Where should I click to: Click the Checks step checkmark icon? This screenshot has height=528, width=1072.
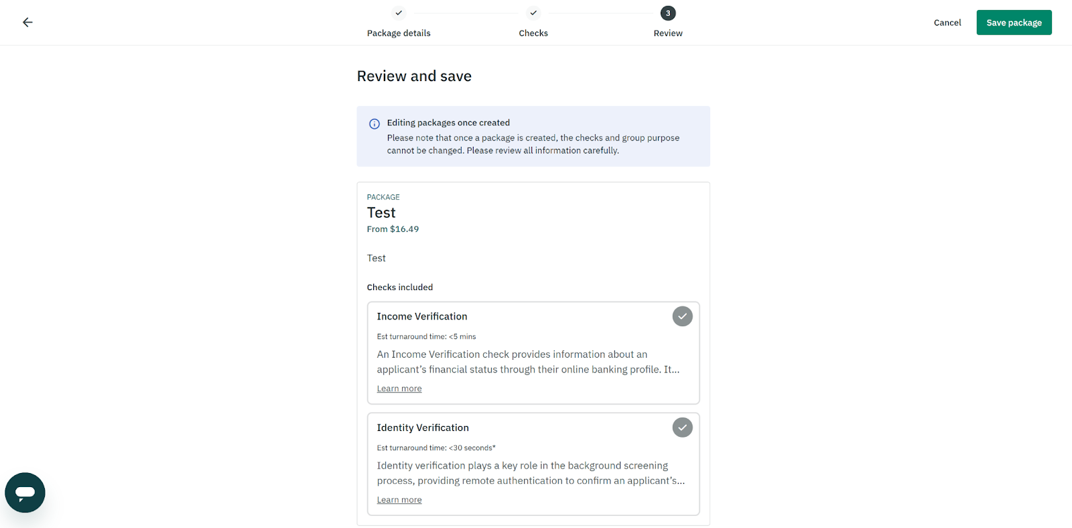tap(533, 13)
